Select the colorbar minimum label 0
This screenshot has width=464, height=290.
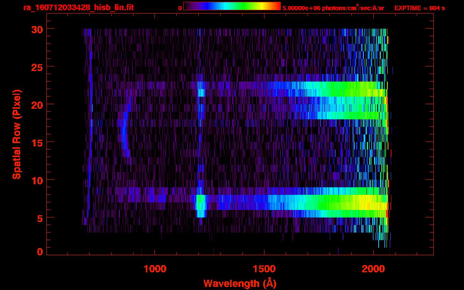click(x=180, y=8)
